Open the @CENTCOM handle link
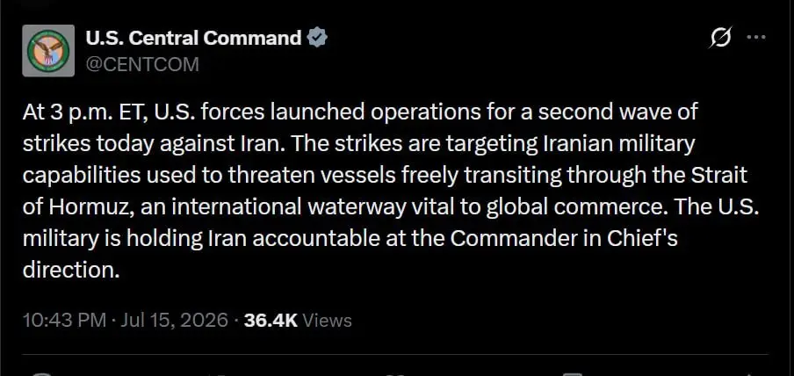 click(142, 64)
